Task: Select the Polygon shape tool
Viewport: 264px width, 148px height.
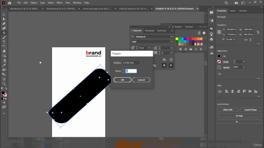Action: tap(4, 33)
